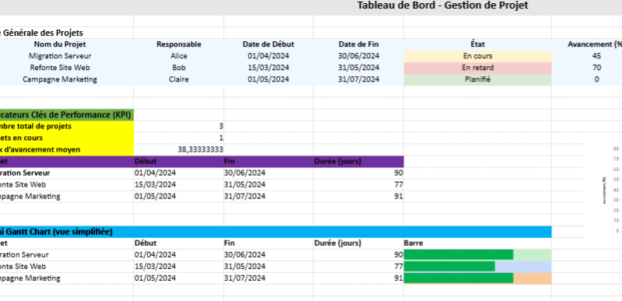Click the 'Date de Fin' column header
Screen dimensions: 622x301
coord(358,44)
